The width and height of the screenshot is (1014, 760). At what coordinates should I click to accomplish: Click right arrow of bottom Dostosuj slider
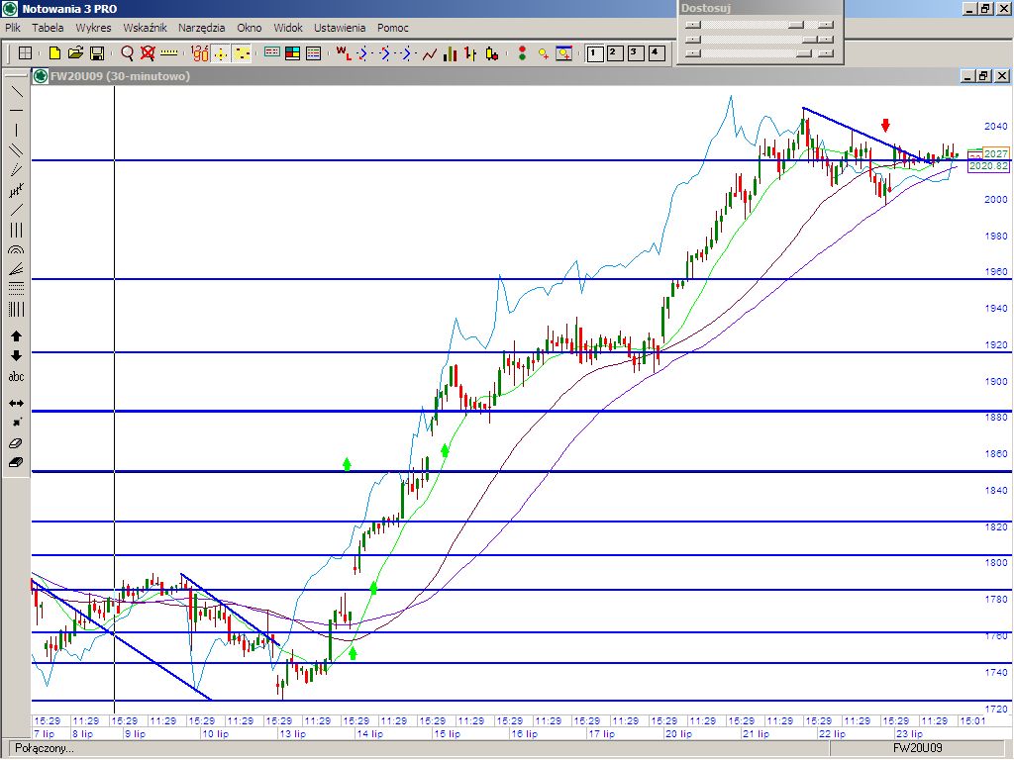826,53
